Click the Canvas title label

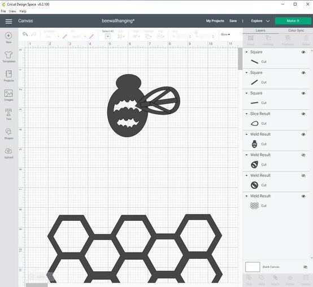pos(25,21)
